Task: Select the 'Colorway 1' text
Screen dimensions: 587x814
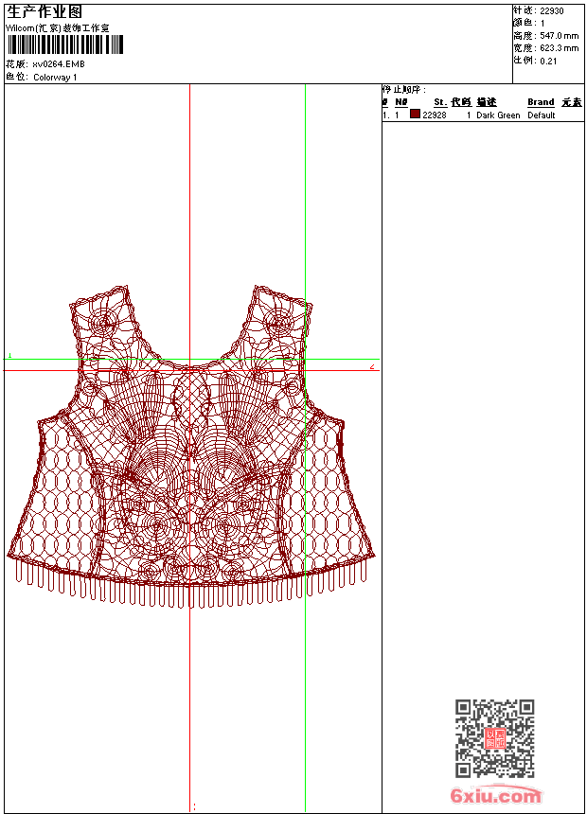Action: 55,78
